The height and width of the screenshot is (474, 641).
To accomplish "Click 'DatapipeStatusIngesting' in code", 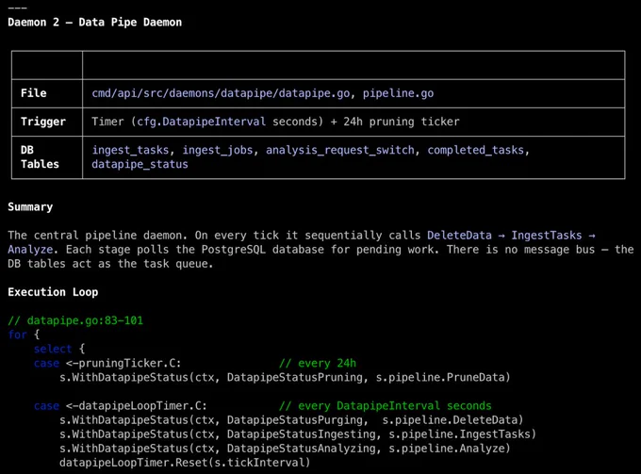I will (302, 434).
